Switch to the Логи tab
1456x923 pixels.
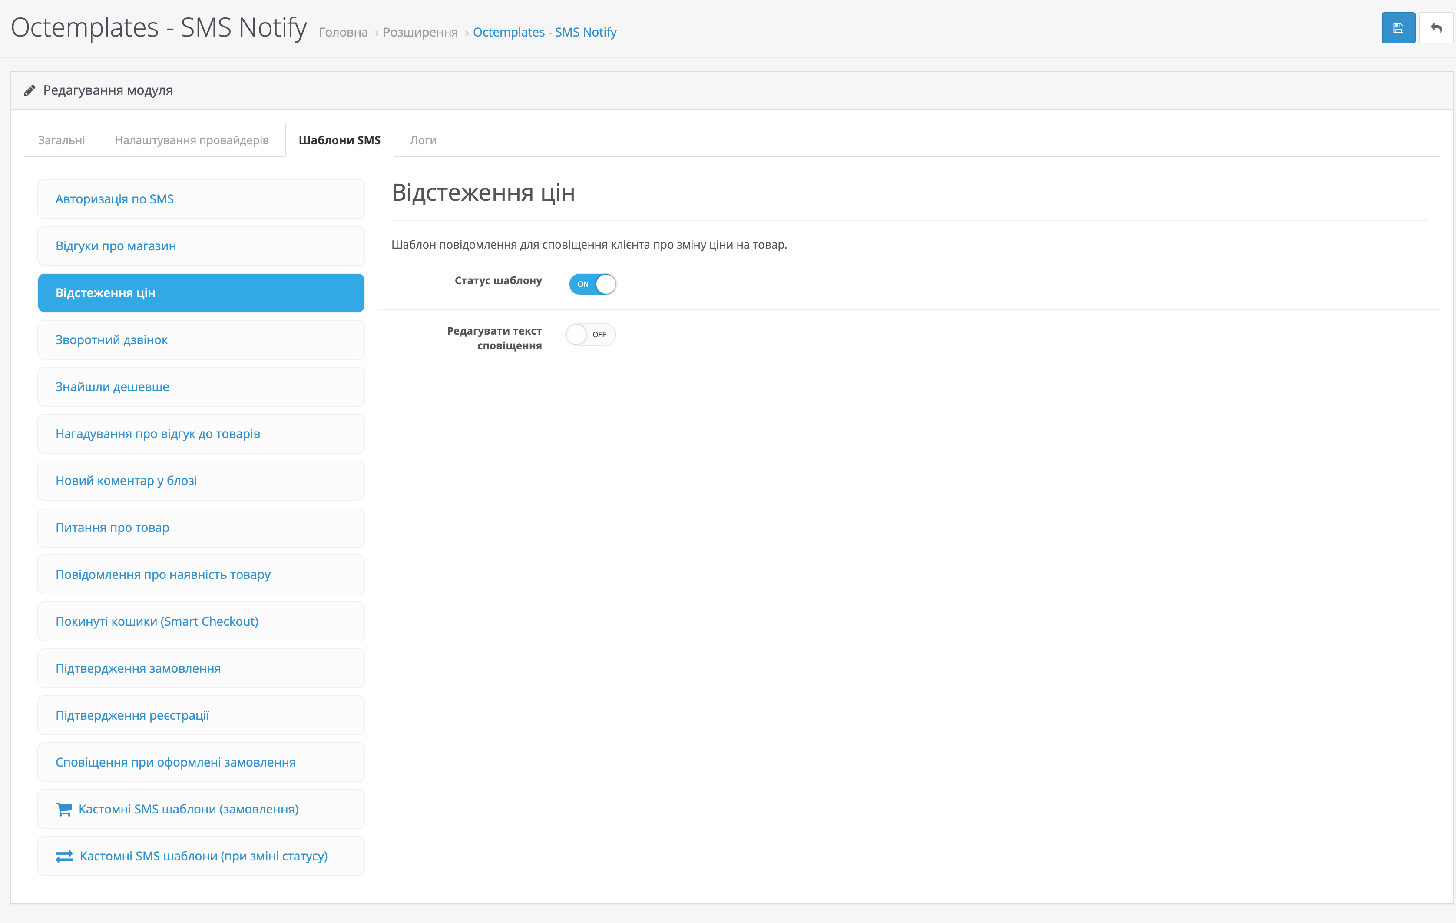[423, 140]
